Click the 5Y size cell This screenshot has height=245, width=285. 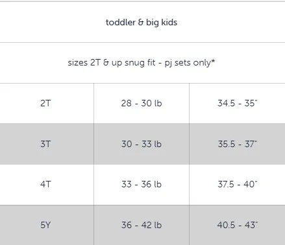pyautogui.click(x=45, y=225)
